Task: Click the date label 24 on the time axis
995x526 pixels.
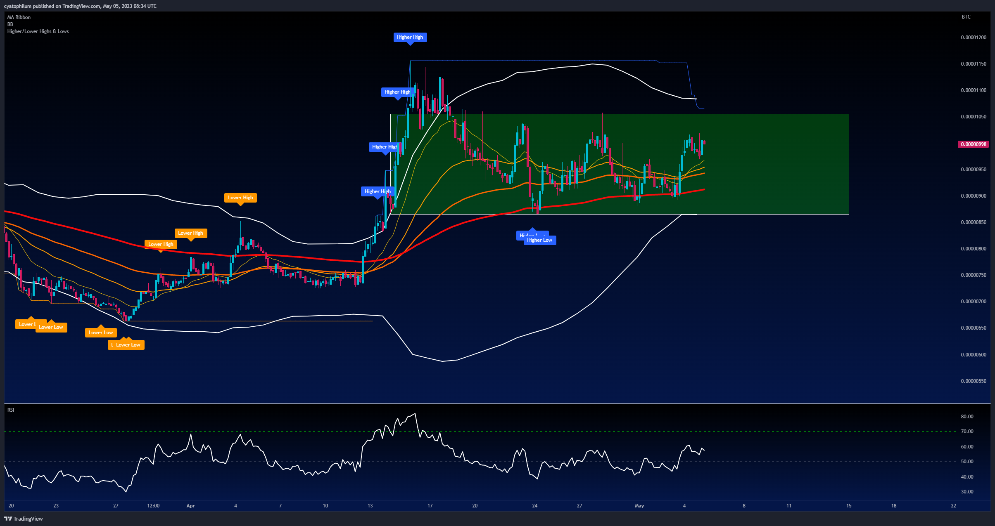Action: [x=535, y=506]
